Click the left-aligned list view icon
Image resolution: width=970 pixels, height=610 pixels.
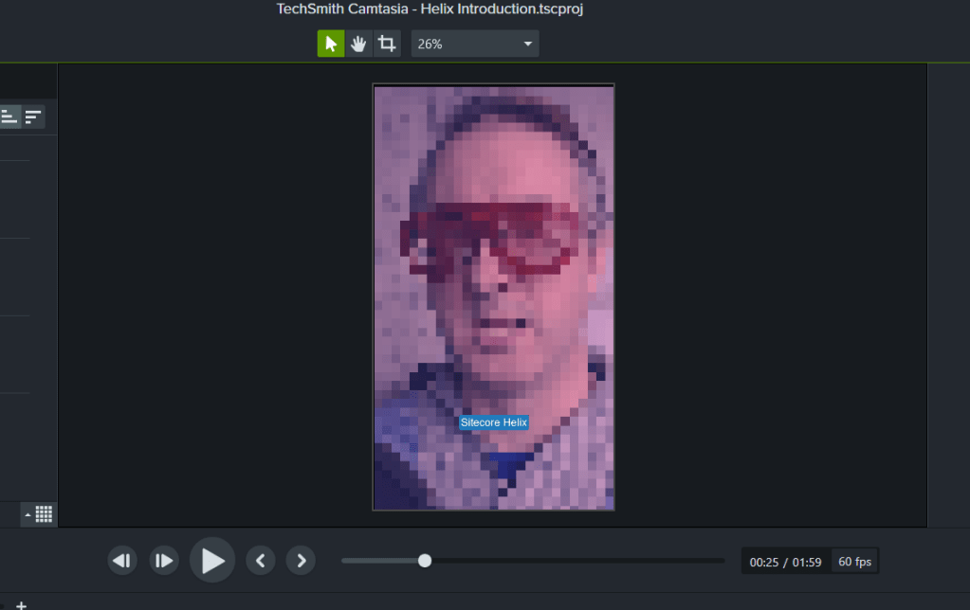[9, 116]
